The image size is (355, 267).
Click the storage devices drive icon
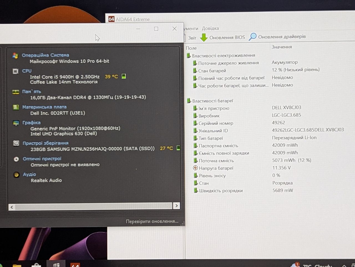pos(16,143)
